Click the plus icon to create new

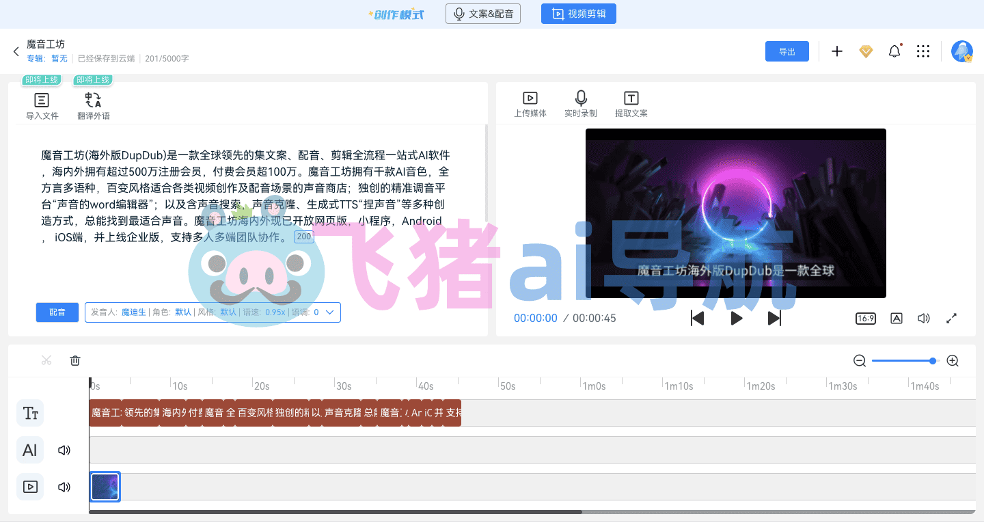pos(837,51)
